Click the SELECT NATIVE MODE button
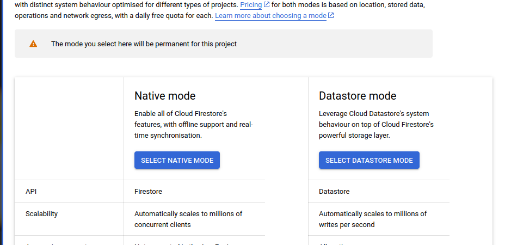The width and height of the screenshot is (511, 245). tap(177, 160)
